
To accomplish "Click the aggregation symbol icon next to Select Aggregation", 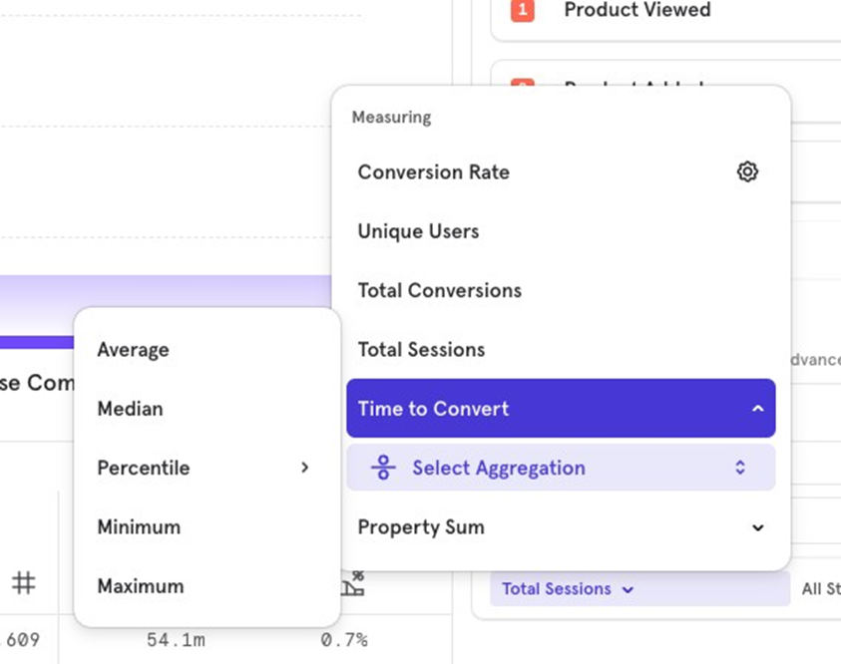I will [x=383, y=468].
